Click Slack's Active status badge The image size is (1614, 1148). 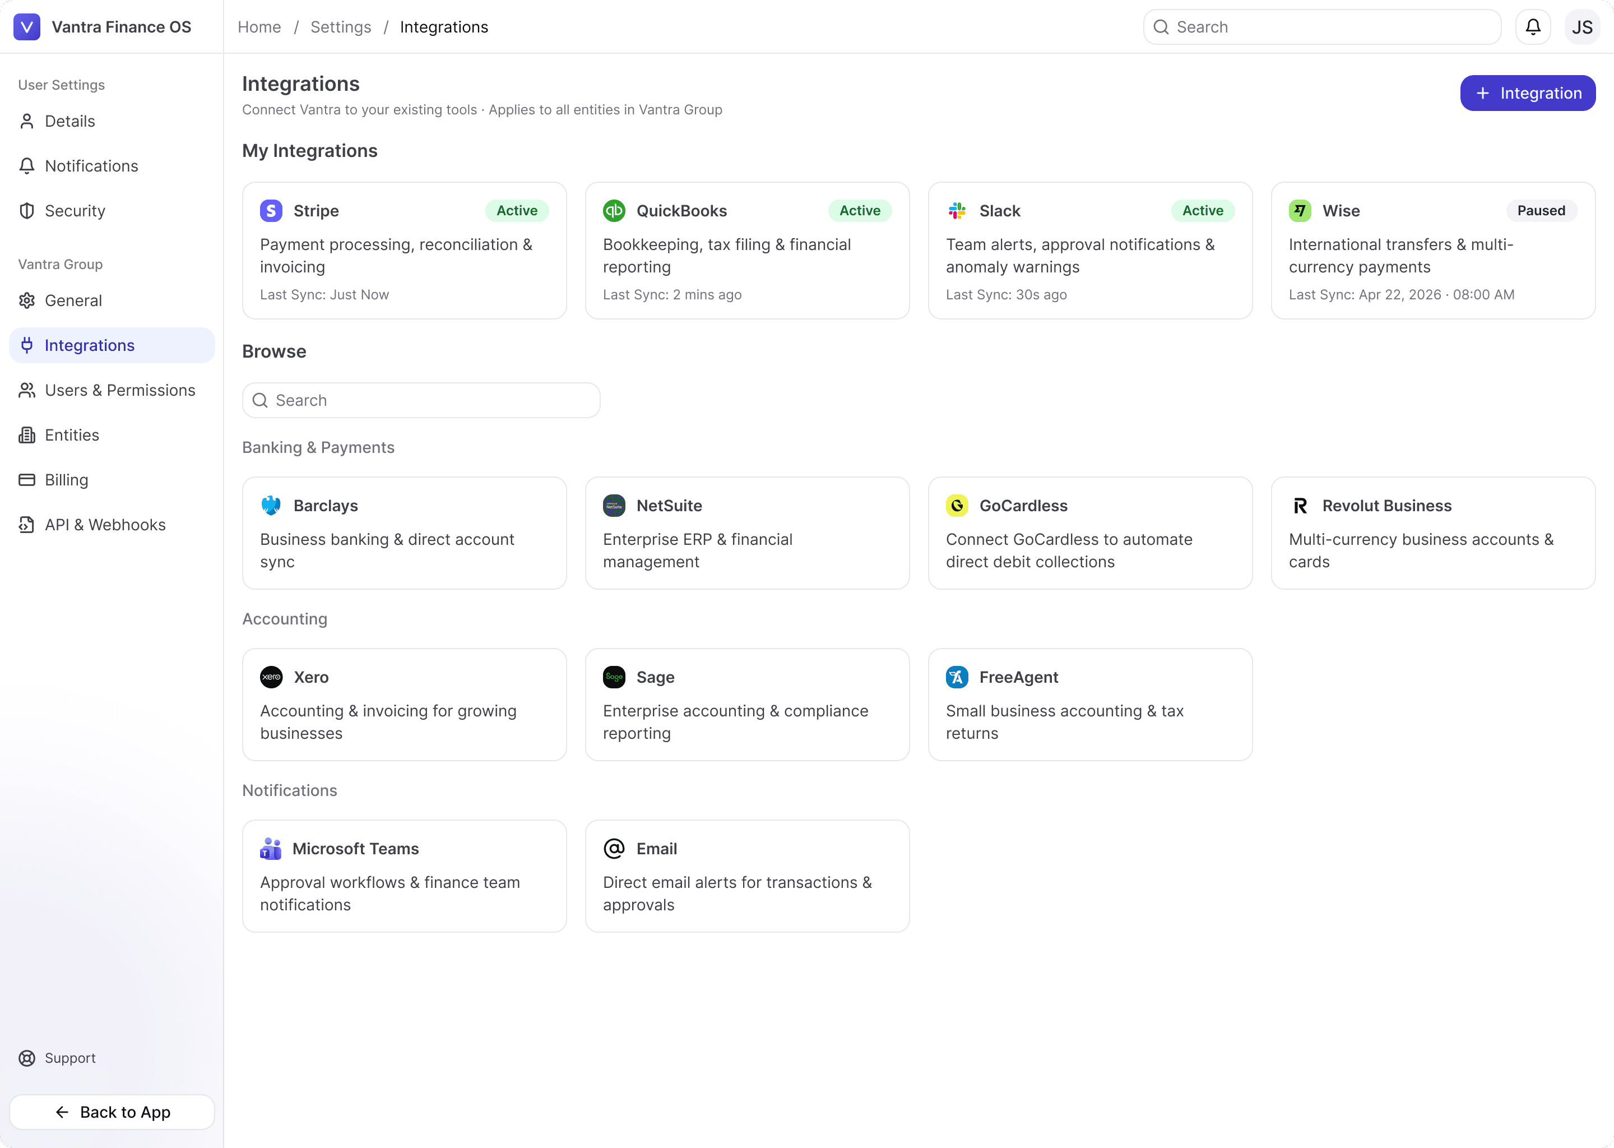click(1203, 211)
